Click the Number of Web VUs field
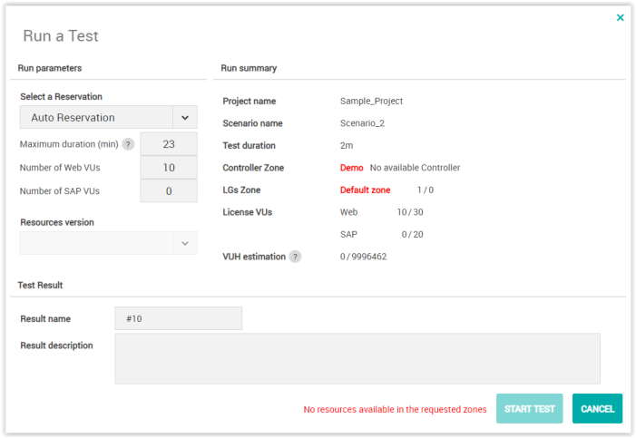Screen dimensions: 636x438 point(169,168)
